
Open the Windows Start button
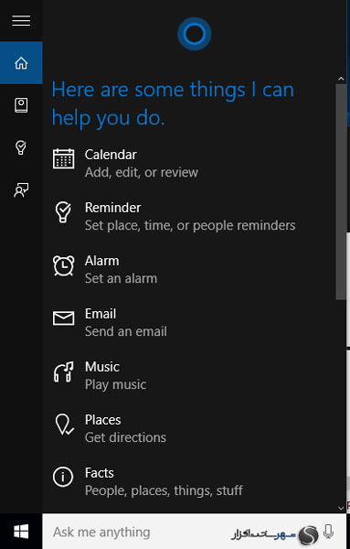[x=21, y=532]
